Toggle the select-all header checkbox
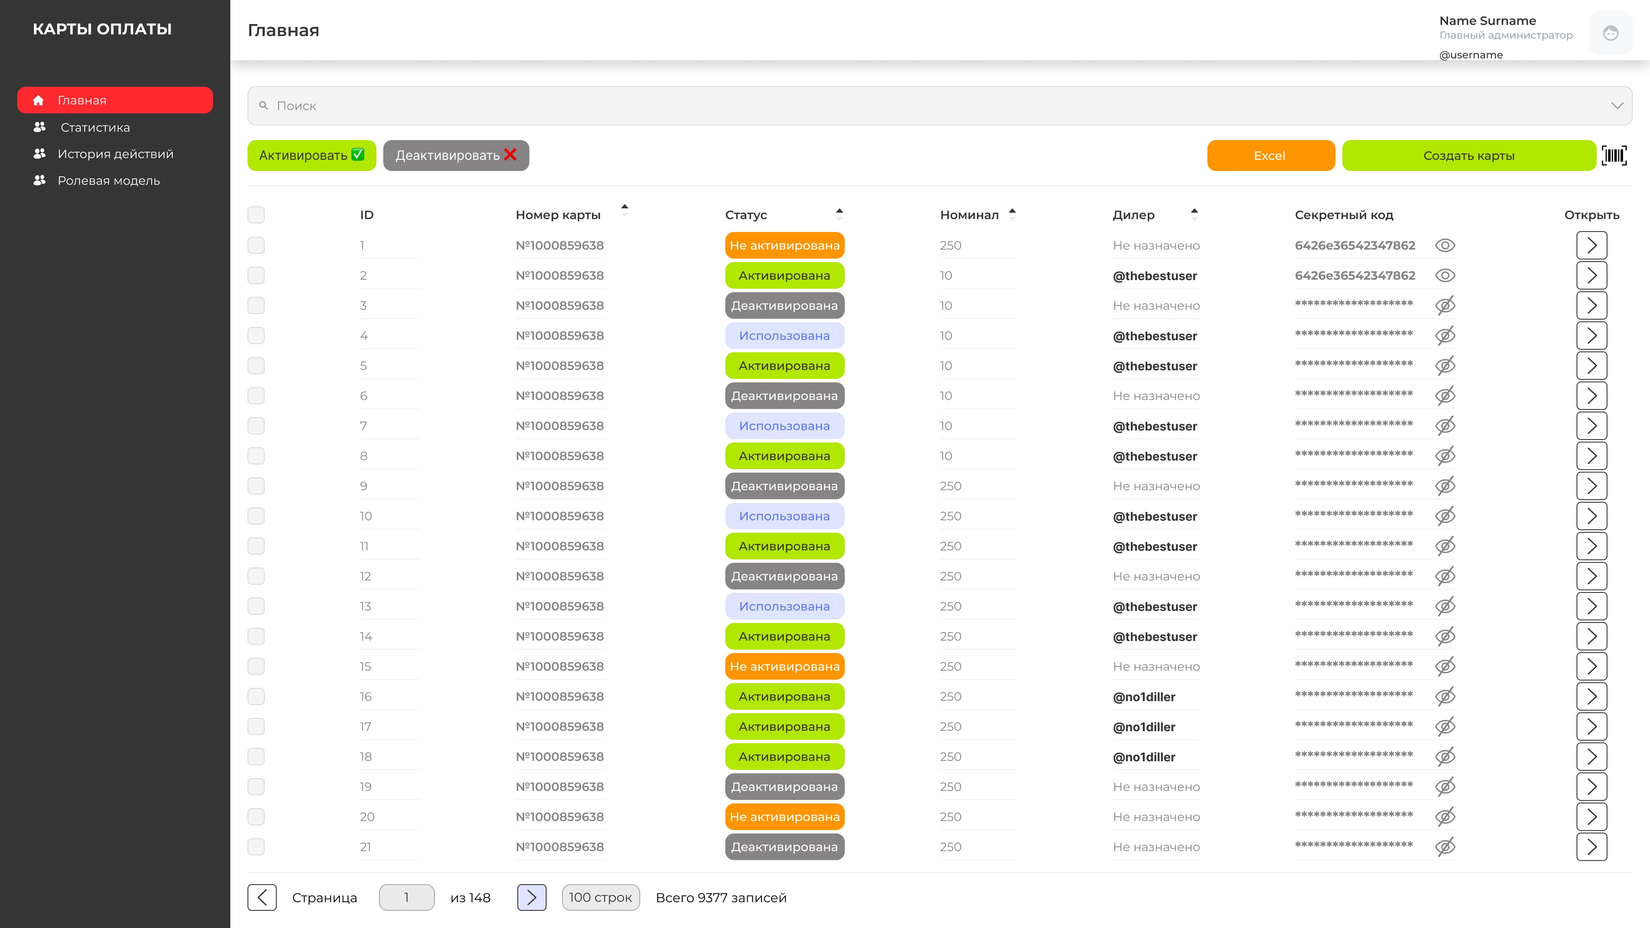 256,214
